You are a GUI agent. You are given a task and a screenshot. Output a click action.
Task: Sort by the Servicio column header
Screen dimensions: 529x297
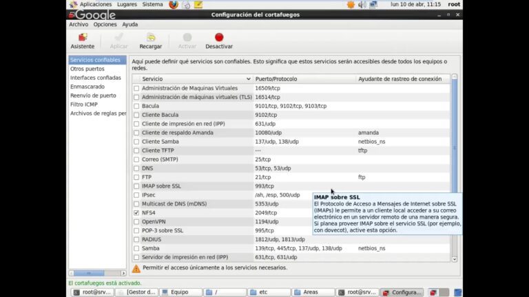tap(196, 79)
